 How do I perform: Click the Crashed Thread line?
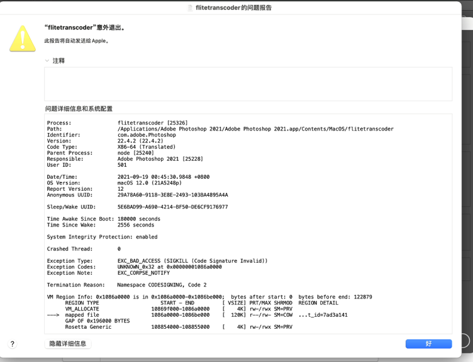click(84, 249)
